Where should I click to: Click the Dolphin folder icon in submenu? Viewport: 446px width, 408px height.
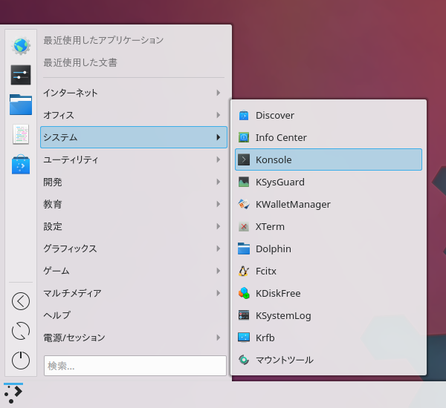coord(244,249)
